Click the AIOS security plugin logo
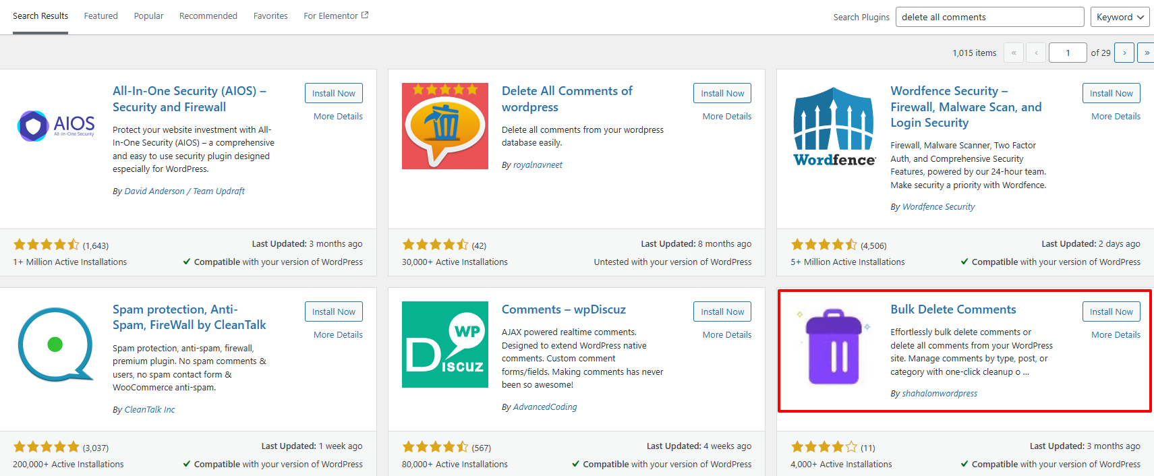This screenshot has height=476, width=1154. (56, 126)
